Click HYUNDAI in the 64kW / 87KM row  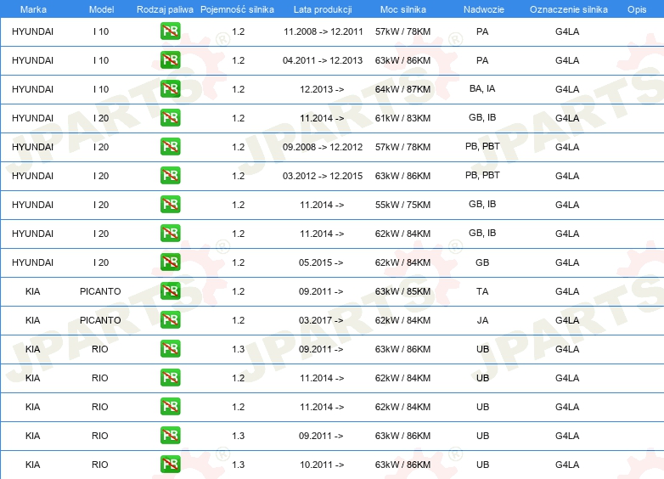tap(32, 89)
